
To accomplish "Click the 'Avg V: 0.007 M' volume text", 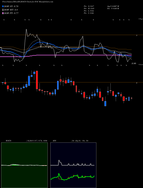I will pos(113,6).
